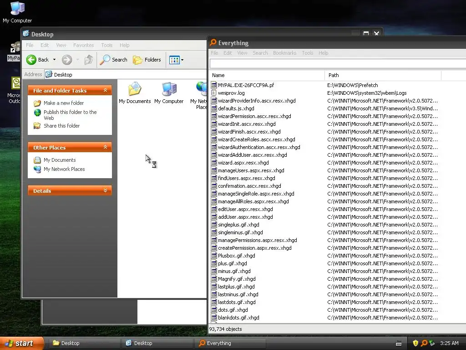Open the View menu in Everything
The image size is (466, 350).
pos(242,53)
